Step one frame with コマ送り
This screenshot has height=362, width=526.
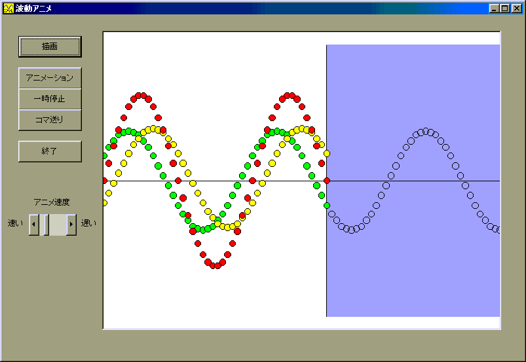50,120
